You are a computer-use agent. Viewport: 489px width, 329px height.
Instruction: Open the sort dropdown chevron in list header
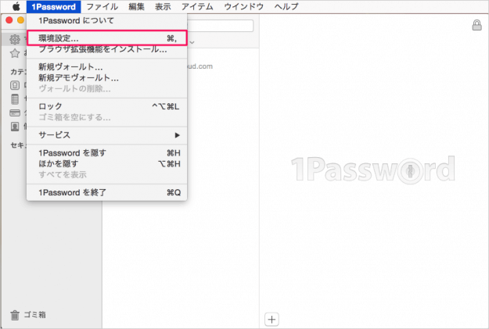click(x=192, y=41)
